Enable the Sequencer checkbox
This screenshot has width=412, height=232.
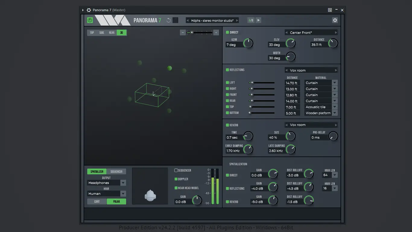coord(175,170)
